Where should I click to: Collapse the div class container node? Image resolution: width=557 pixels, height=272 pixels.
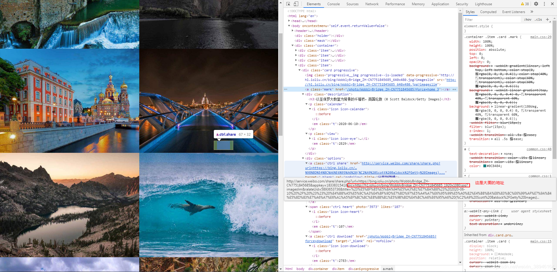292,46
